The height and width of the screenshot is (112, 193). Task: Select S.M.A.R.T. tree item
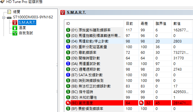coord(27,22)
